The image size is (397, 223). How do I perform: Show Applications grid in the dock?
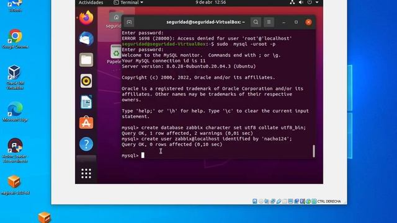coord(86,173)
